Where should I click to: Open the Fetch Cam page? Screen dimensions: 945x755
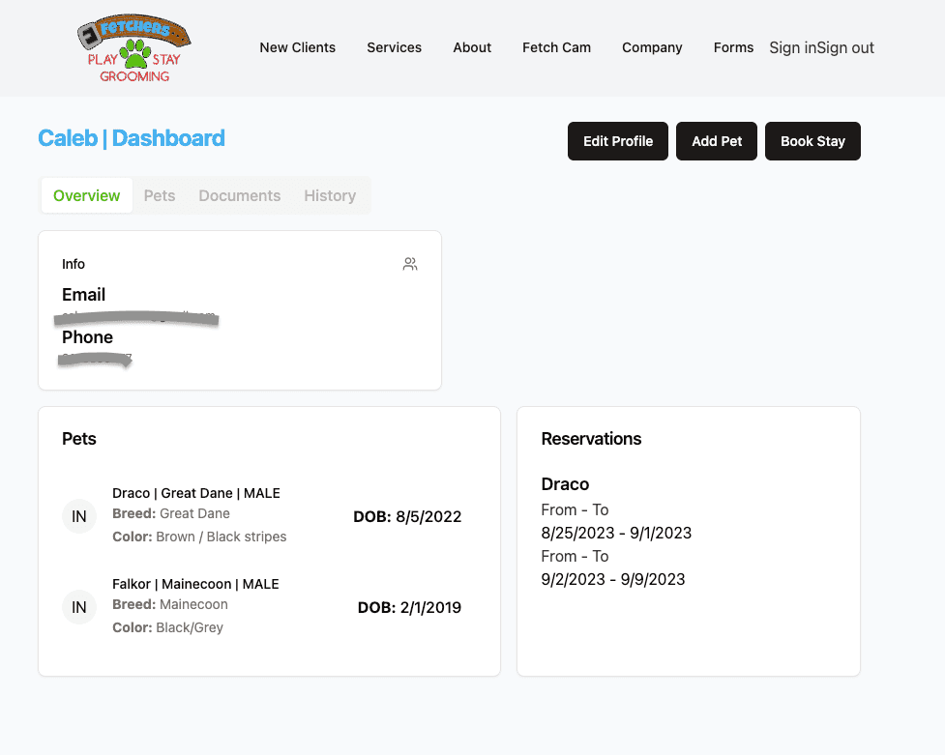click(x=556, y=47)
